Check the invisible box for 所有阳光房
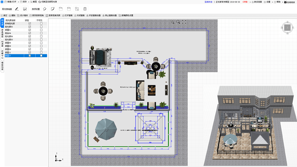The image size is (297, 167). (x=41, y=23)
